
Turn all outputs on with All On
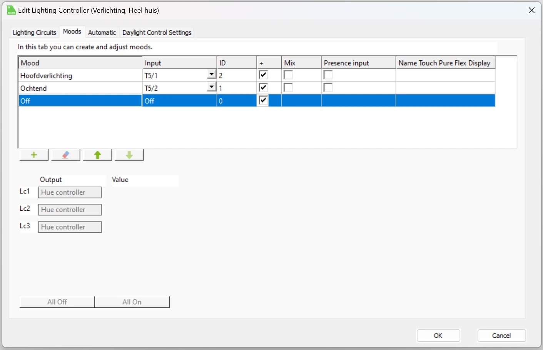click(x=132, y=302)
